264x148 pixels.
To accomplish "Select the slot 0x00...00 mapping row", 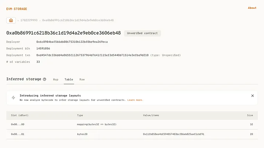I will coord(132,125).
